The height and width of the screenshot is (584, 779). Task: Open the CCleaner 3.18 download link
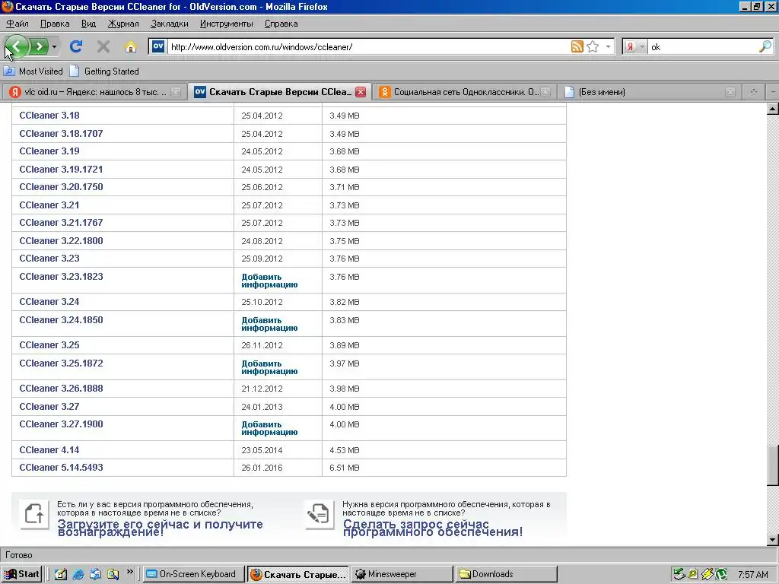click(x=49, y=116)
